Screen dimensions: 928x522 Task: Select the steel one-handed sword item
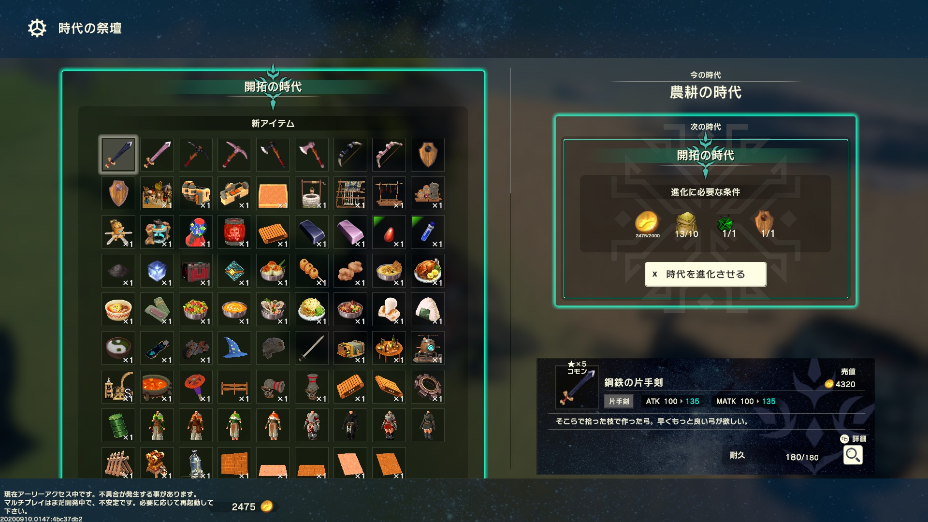pyautogui.click(x=118, y=155)
